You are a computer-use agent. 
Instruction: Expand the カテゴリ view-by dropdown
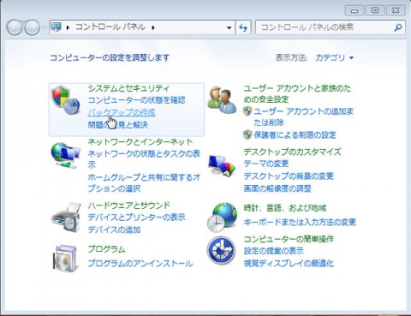(335, 57)
